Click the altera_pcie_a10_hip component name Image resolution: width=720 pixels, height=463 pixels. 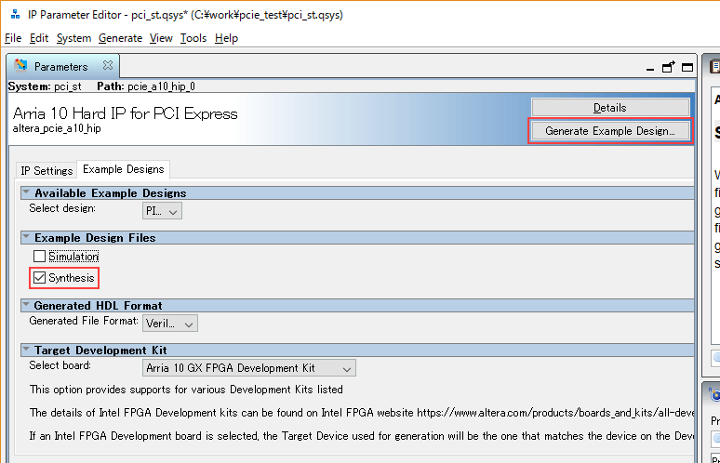[x=57, y=128]
